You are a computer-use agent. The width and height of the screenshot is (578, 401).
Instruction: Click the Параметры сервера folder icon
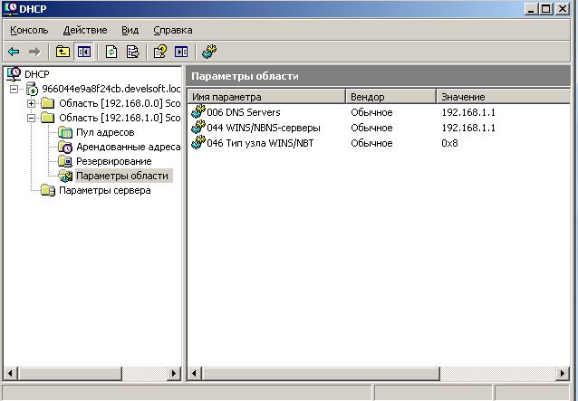[48, 190]
